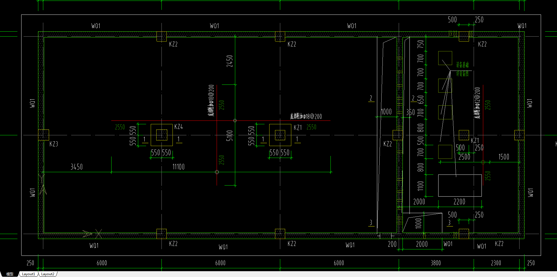Image resolution: width=557 pixels, height=277 pixels.
Task: Open the Layout2 tab
Action: point(48,274)
